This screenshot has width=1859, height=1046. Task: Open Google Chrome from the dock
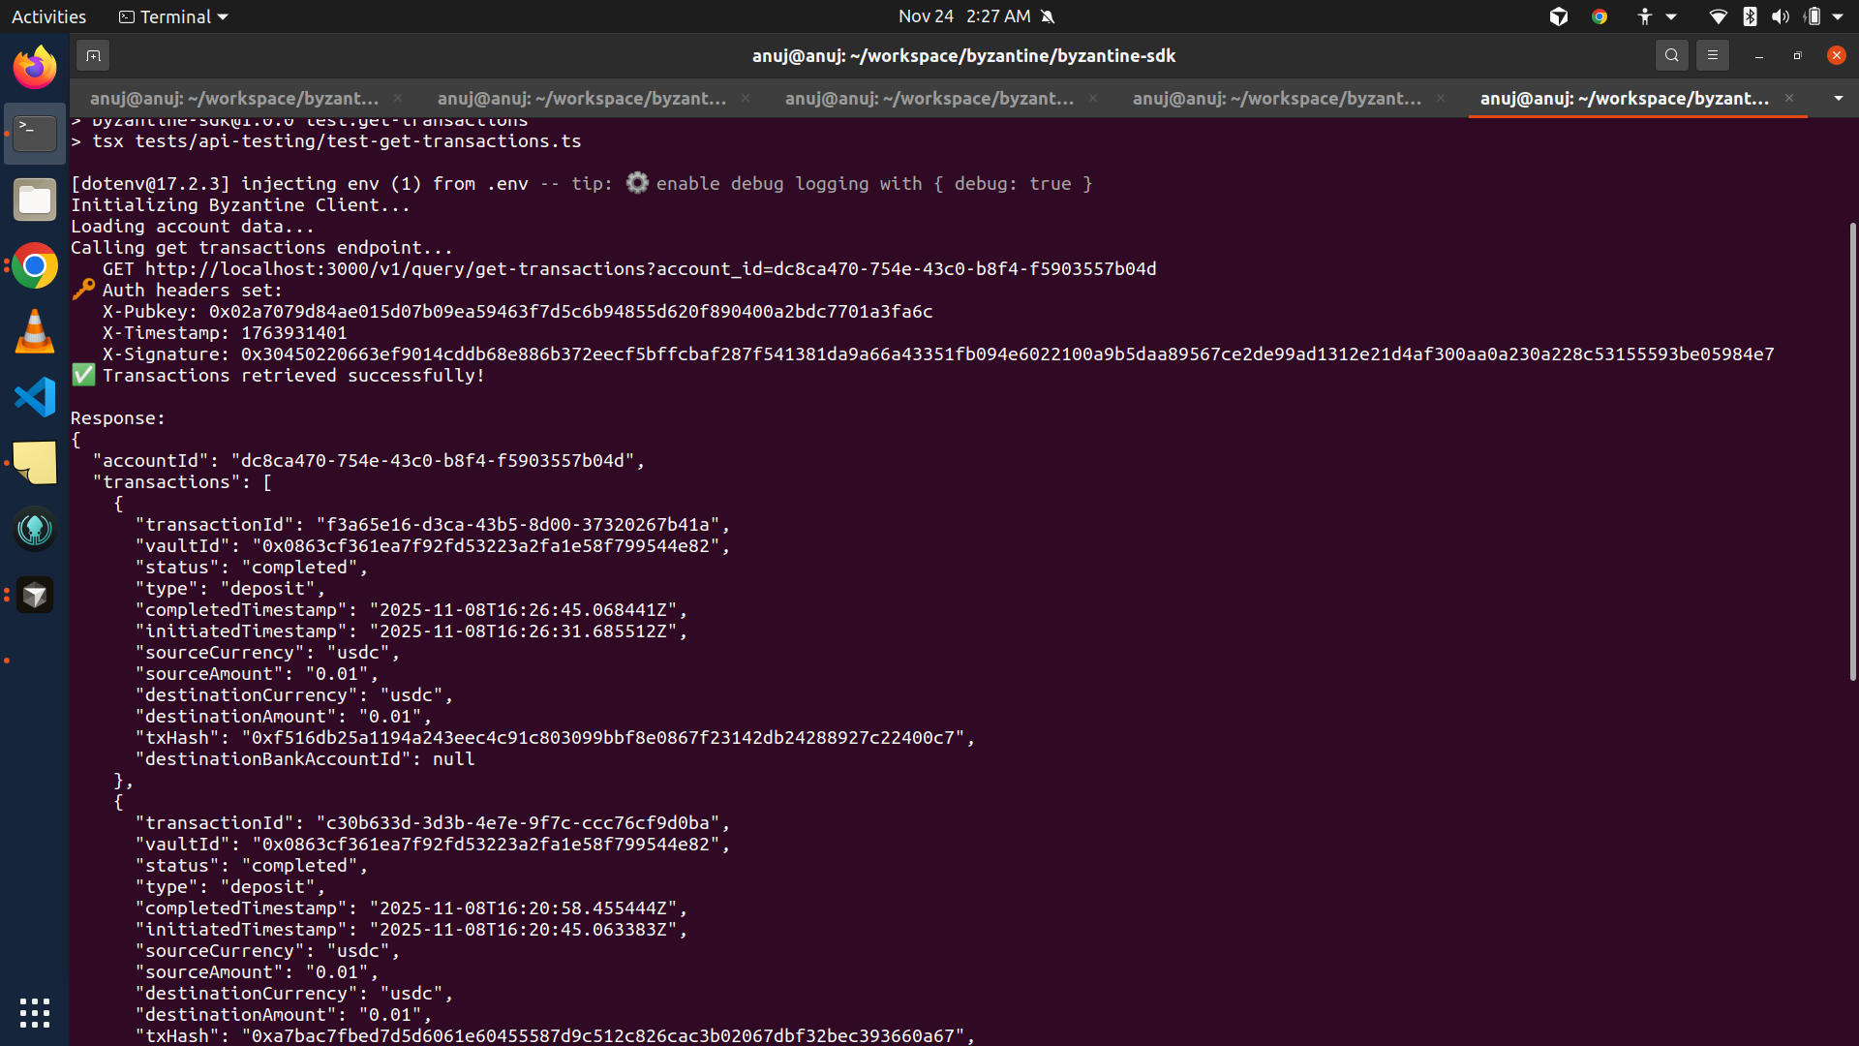(35, 265)
